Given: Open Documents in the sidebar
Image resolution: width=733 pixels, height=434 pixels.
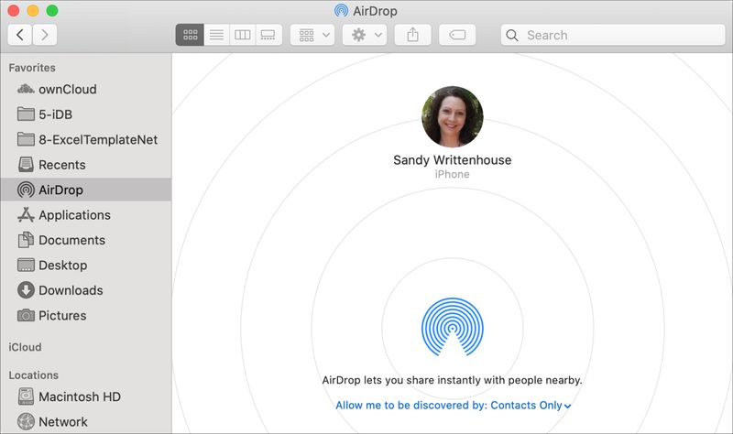Looking at the screenshot, I should coord(86,240).
